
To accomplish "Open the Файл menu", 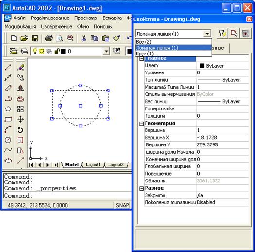I will [x=19, y=18].
